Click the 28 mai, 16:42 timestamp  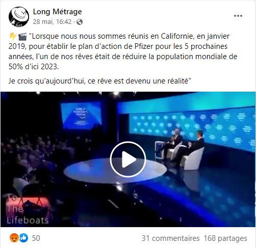pos(52,22)
